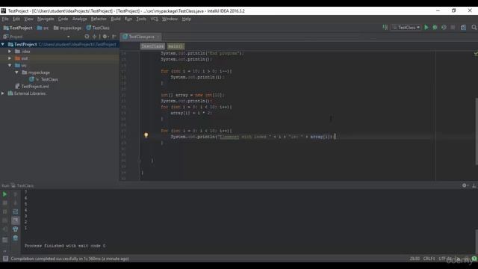The image size is (478, 269).
Task: Open the Run menu
Action: [128, 19]
